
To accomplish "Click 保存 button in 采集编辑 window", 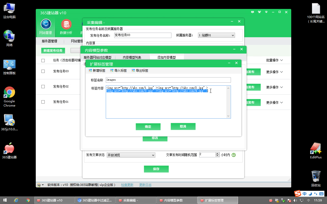I will 156,169.
